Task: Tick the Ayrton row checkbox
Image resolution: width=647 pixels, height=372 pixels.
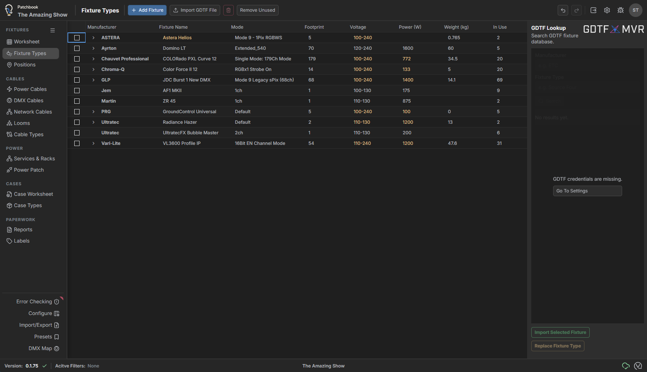Action: click(77, 48)
